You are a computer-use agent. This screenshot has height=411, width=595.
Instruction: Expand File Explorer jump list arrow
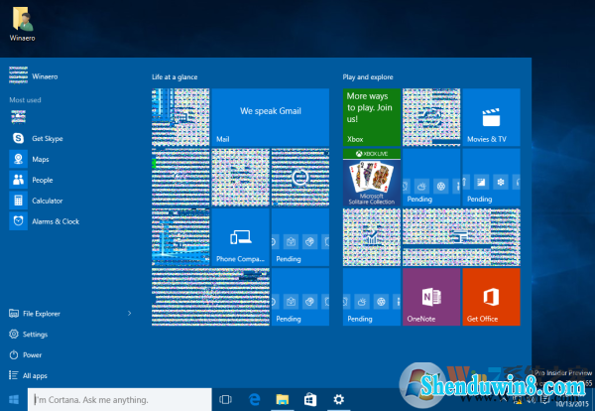[129, 314]
